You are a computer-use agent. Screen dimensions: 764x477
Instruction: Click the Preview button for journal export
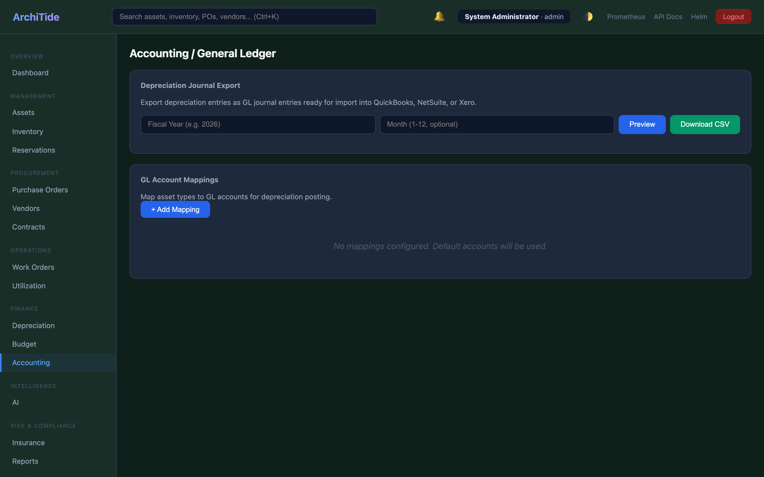click(642, 124)
